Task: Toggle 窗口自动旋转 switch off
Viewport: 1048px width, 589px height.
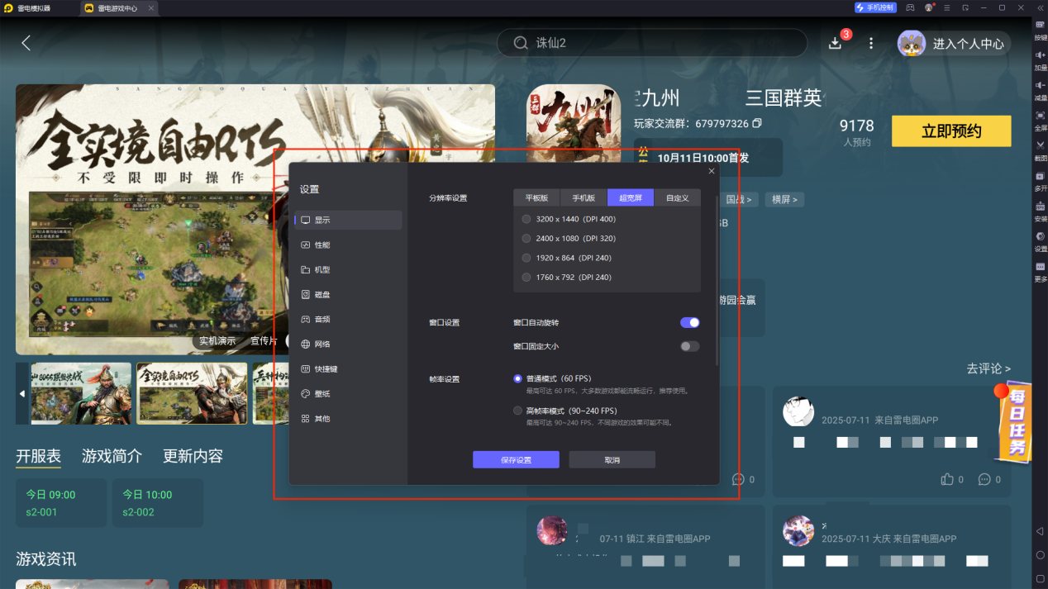Action: click(x=689, y=322)
